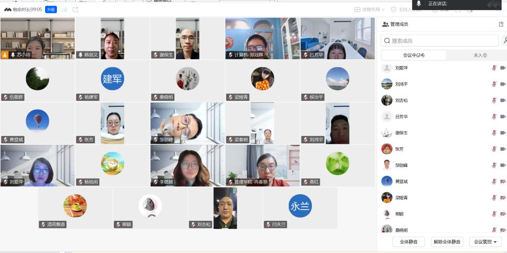Expand the 会议管控 dropdown menu
Image resolution: width=507 pixels, height=253 pixels.
click(x=485, y=242)
